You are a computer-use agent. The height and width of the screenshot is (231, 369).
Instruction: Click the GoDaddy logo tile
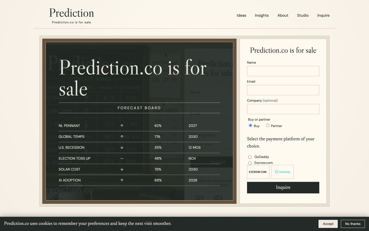(x=282, y=172)
